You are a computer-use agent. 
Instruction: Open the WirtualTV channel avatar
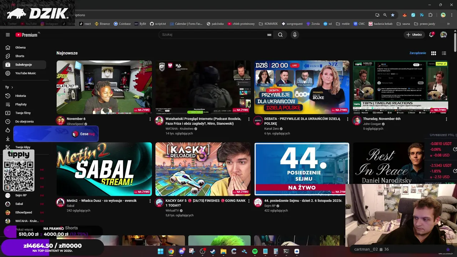(159, 202)
